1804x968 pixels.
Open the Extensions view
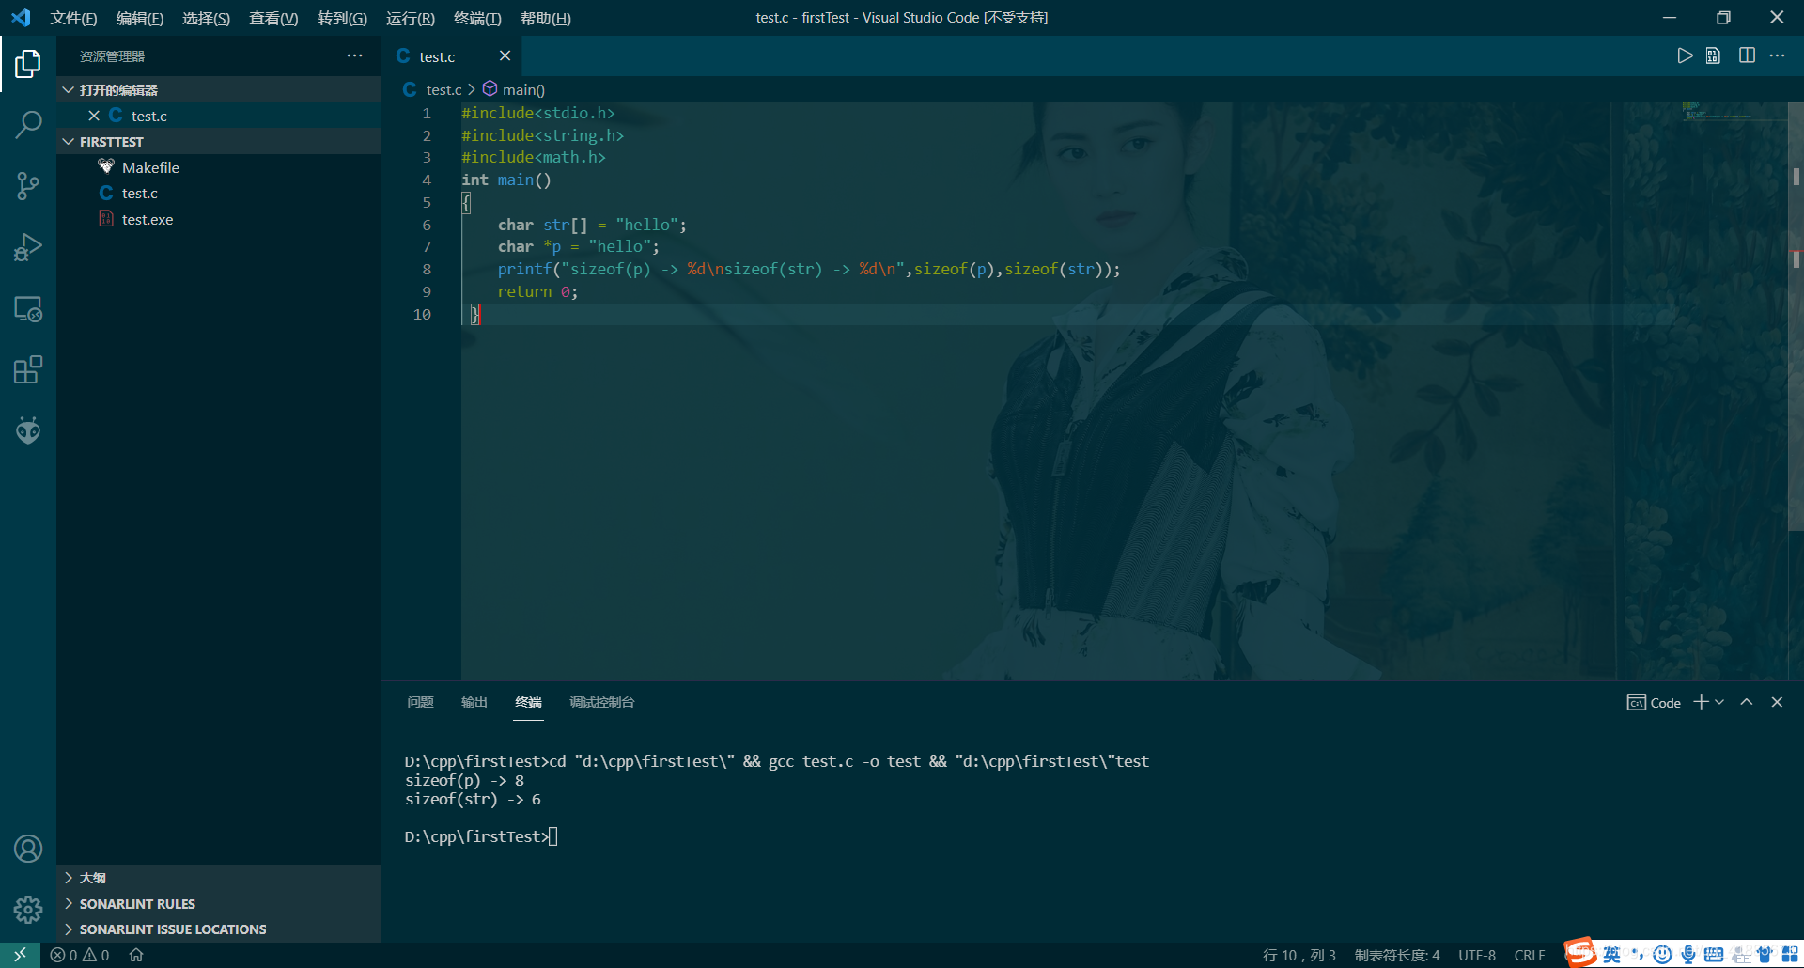(28, 368)
